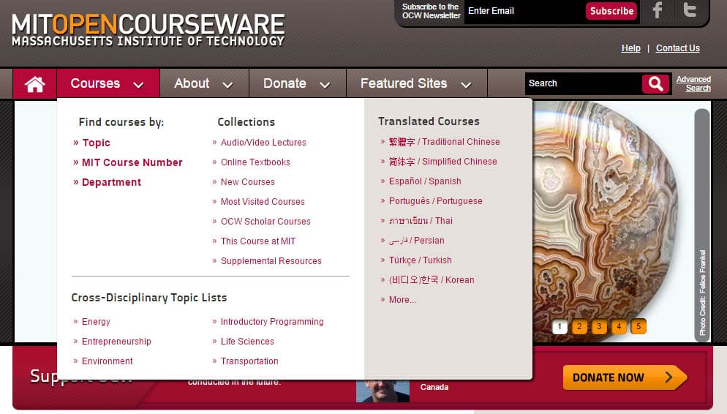The height and width of the screenshot is (414, 727).
Task: Open Korean translated courses
Action: tap(432, 280)
